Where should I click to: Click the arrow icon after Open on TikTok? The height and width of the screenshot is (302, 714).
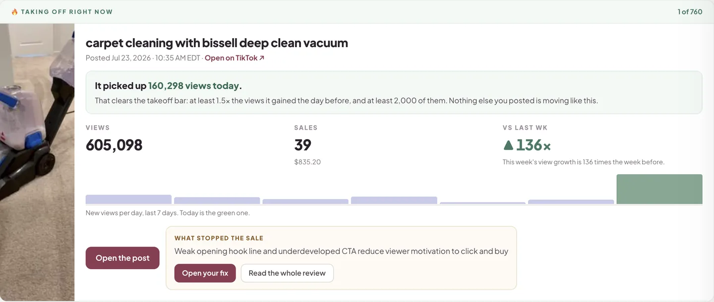pyautogui.click(x=262, y=58)
